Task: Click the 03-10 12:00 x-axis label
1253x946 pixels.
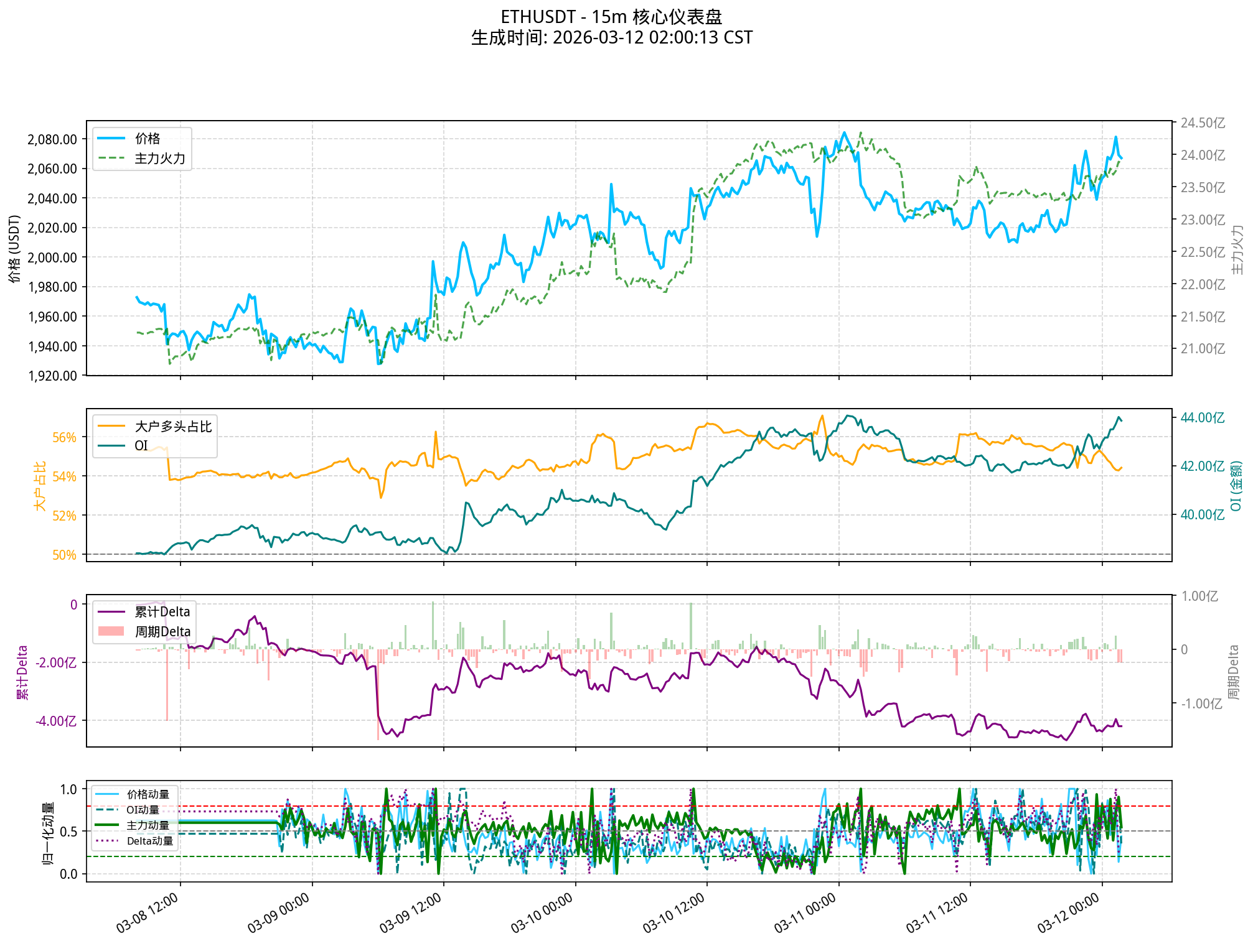Action: [x=673, y=913]
